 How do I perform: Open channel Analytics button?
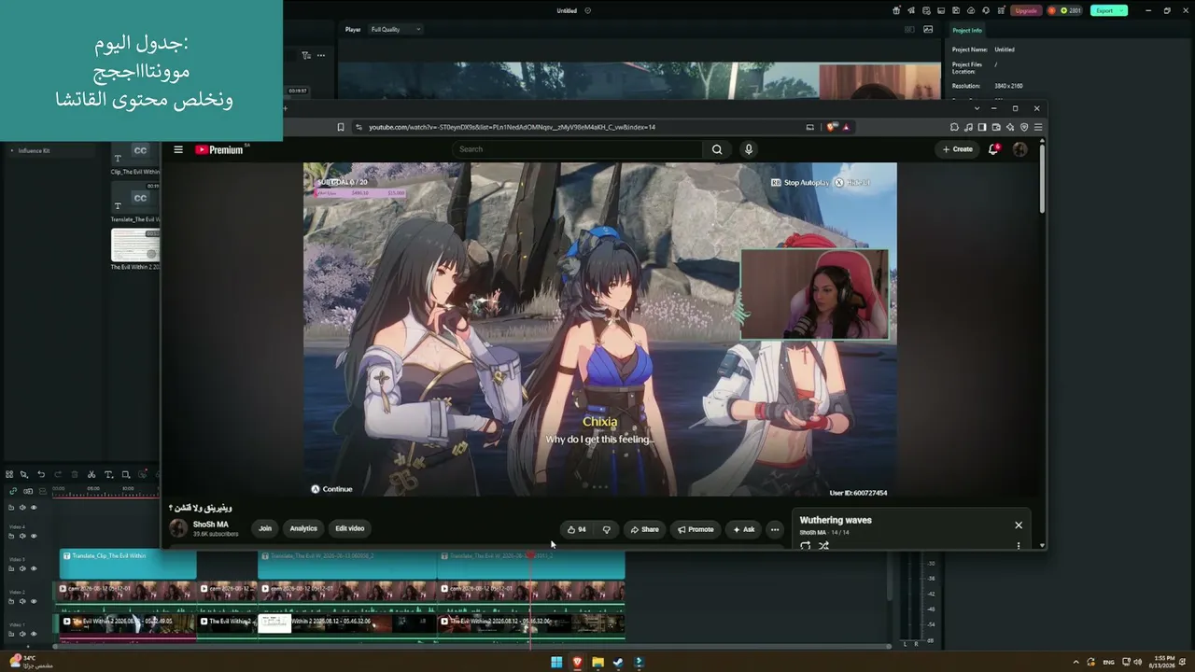point(303,529)
